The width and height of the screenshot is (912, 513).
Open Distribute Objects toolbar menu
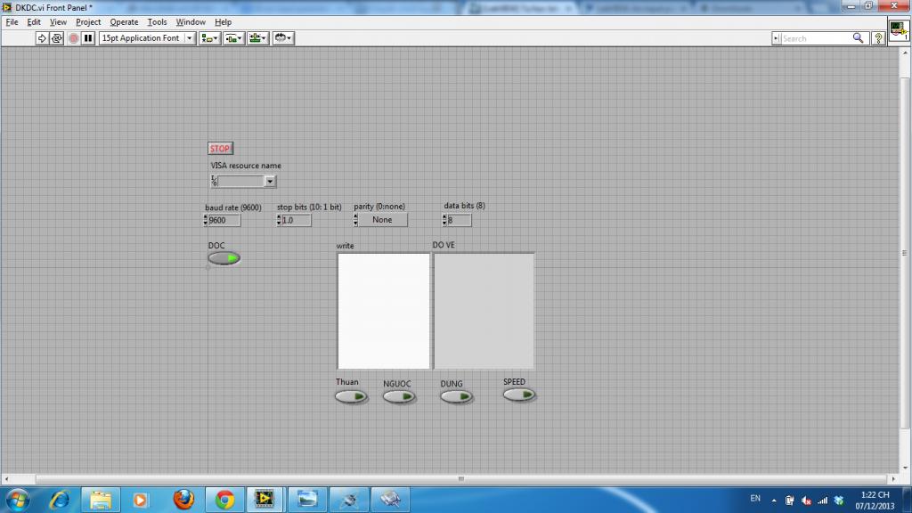tap(234, 38)
